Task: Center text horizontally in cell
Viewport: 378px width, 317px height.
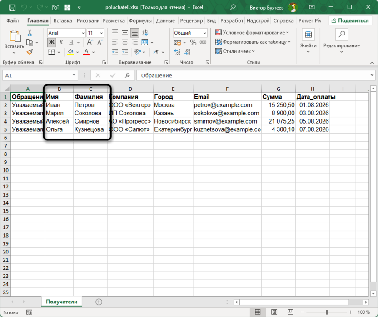Action: coord(124,42)
